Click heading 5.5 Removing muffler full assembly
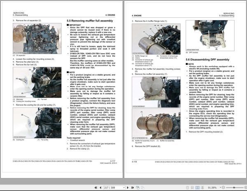 (x=90, y=21)
